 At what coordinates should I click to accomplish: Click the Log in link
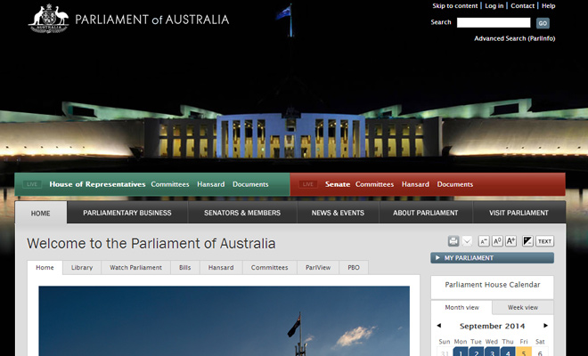point(494,6)
